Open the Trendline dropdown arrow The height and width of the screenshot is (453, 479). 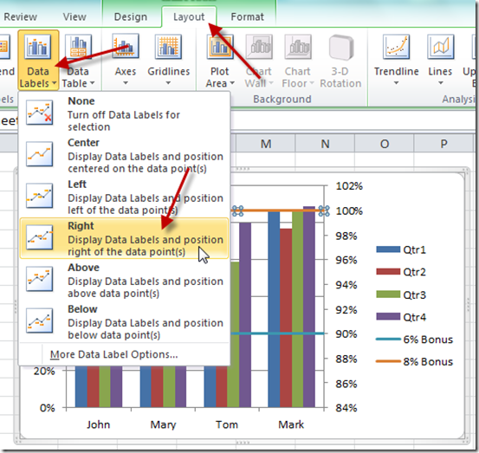point(396,83)
